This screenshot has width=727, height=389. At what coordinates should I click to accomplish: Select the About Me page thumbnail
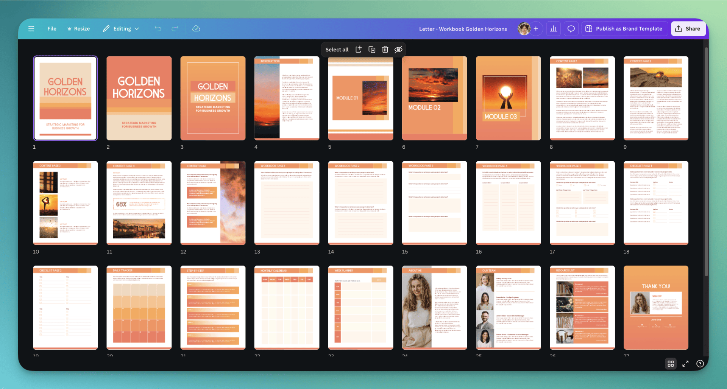click(x=434, y=308)
